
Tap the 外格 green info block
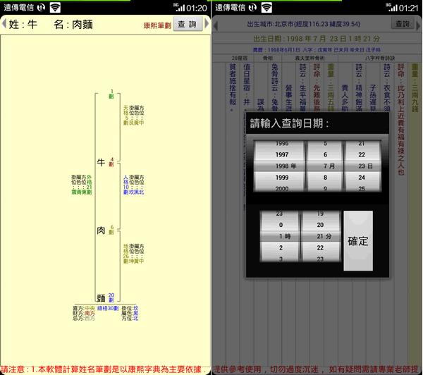pyautogui.click(x=82, y=185)
